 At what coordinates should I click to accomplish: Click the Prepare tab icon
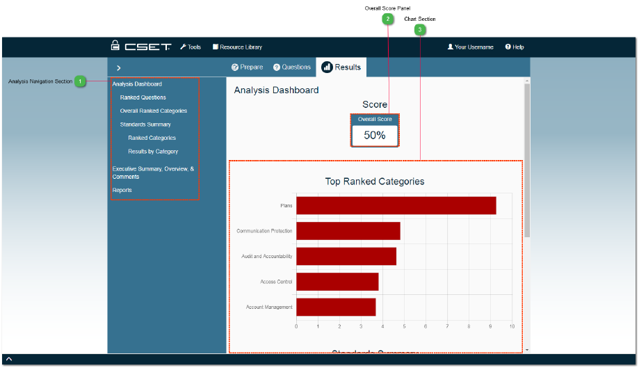(x=235, y=67)
